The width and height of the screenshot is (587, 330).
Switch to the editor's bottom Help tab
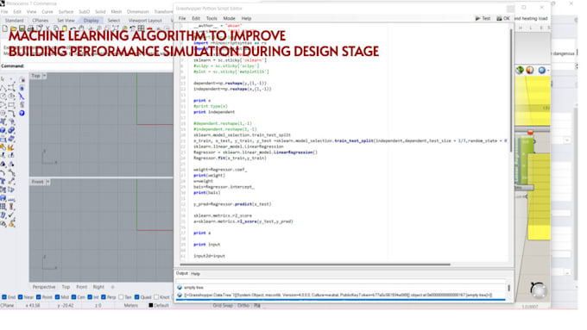195,274
